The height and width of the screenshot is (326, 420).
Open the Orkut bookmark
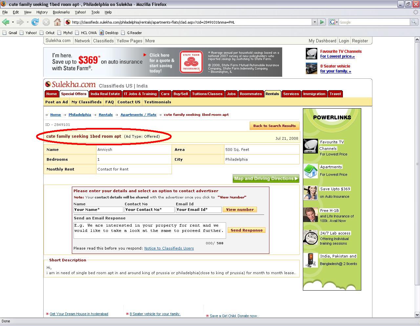click(x=47, y=32)
